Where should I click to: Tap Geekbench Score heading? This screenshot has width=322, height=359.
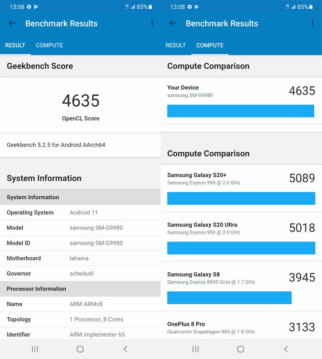[x=40, y=66]
